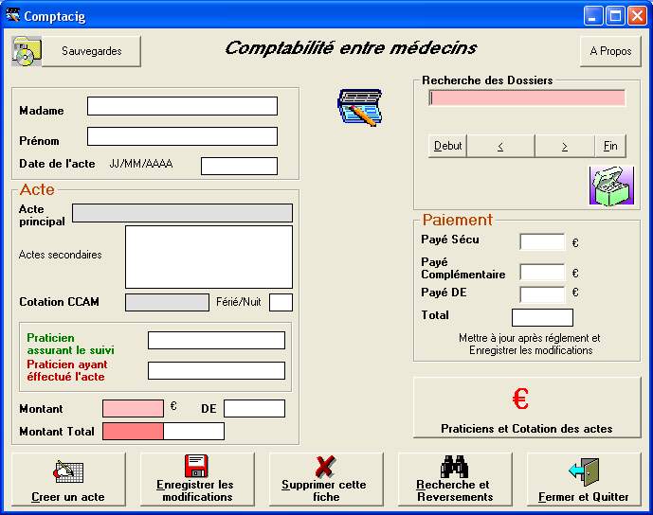Click the binoculars search icon
This screenshot has height=515, width=653.
coord(454,467)
